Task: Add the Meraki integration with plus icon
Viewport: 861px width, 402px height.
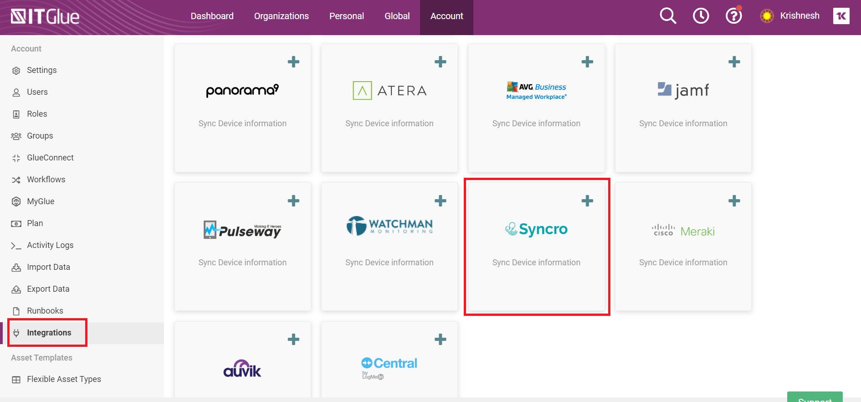Action: [x=734, y=201]
